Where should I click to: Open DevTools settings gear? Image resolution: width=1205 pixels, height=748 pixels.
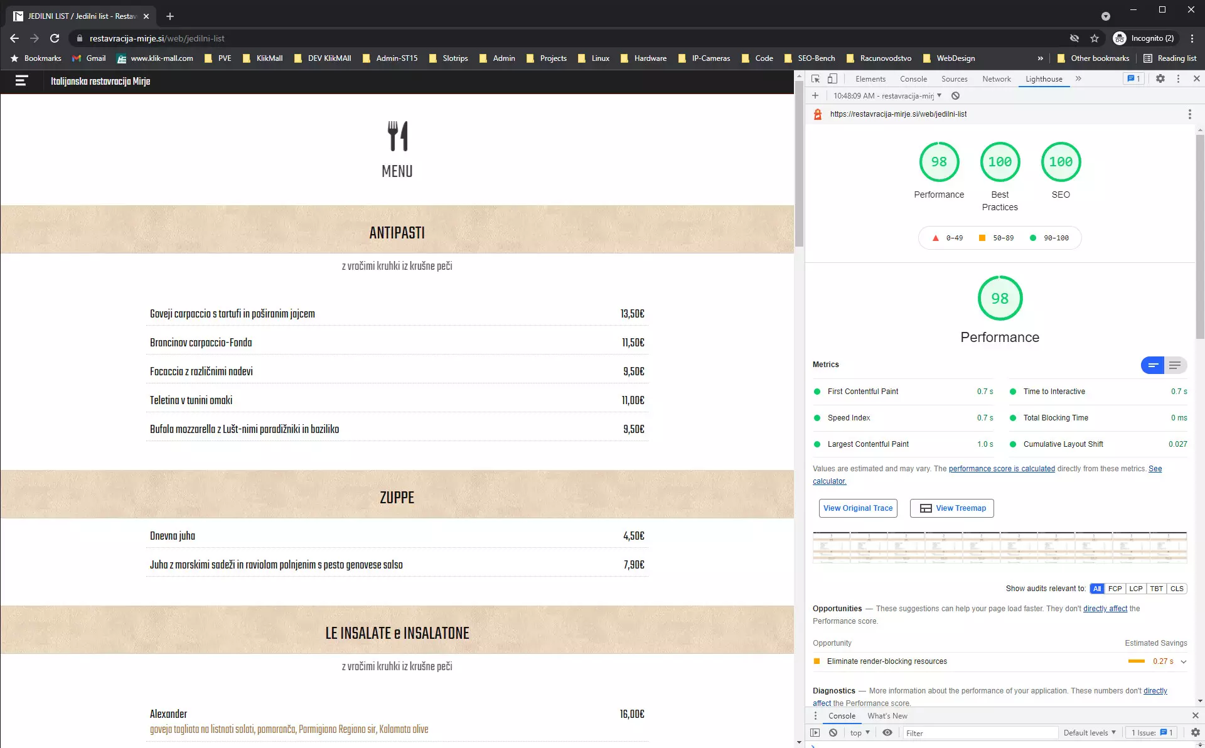point(1160,79)
